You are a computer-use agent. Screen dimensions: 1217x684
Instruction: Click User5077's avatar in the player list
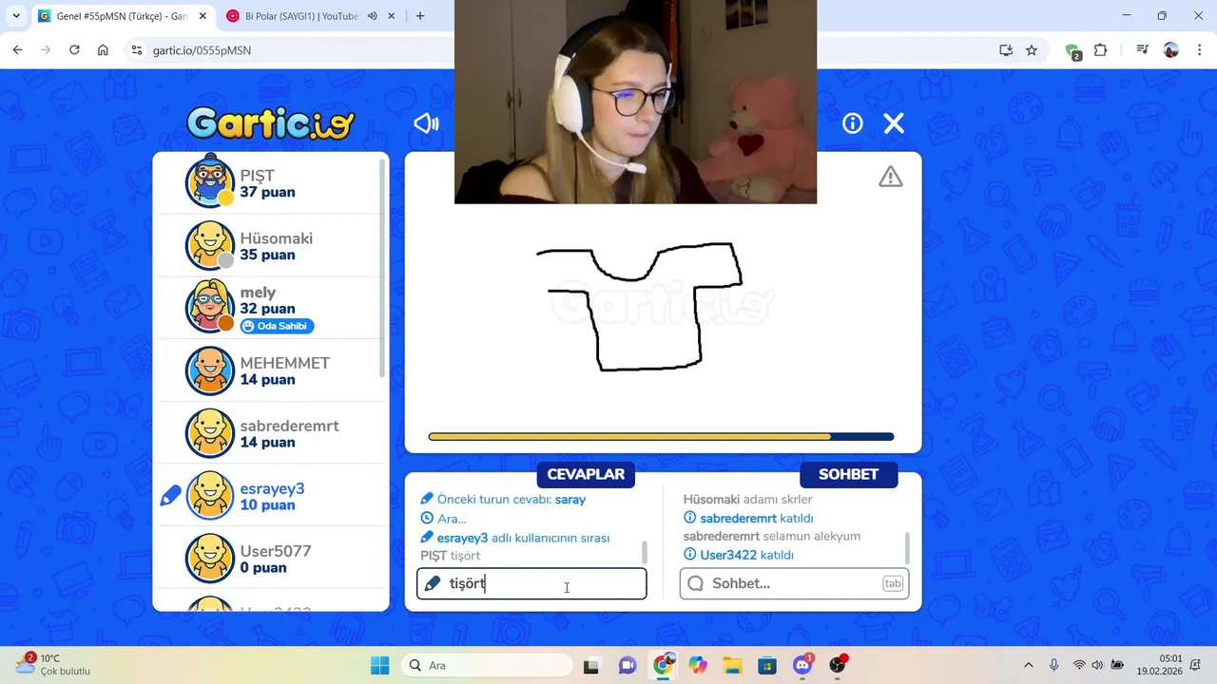click(x=209, y=559)
